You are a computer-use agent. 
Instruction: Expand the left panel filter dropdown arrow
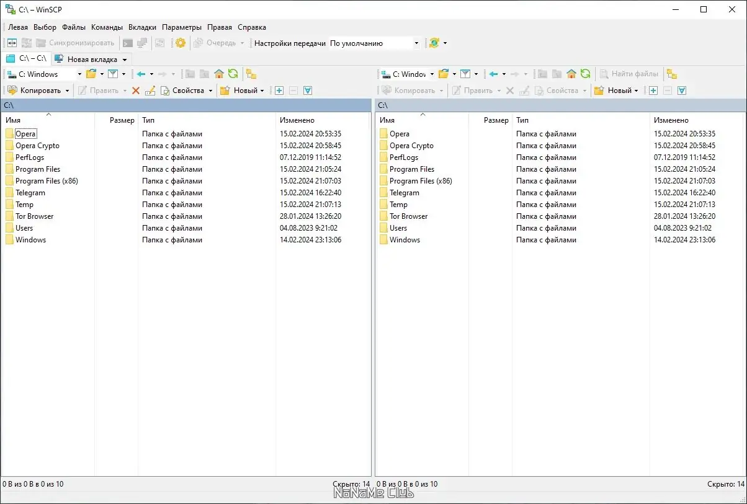[x=123, y=74]
